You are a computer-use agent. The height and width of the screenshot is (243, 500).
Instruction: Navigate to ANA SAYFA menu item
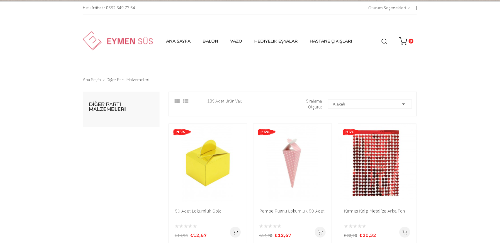(x=178, y=41)
